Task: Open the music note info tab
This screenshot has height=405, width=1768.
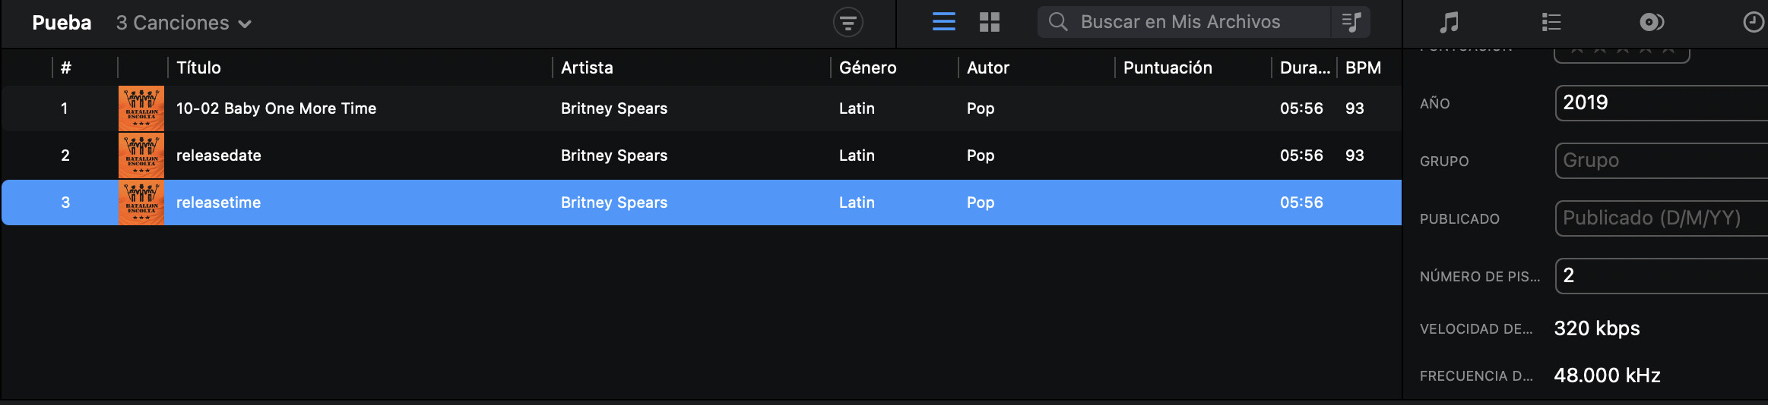Action: pos(1449,22)
